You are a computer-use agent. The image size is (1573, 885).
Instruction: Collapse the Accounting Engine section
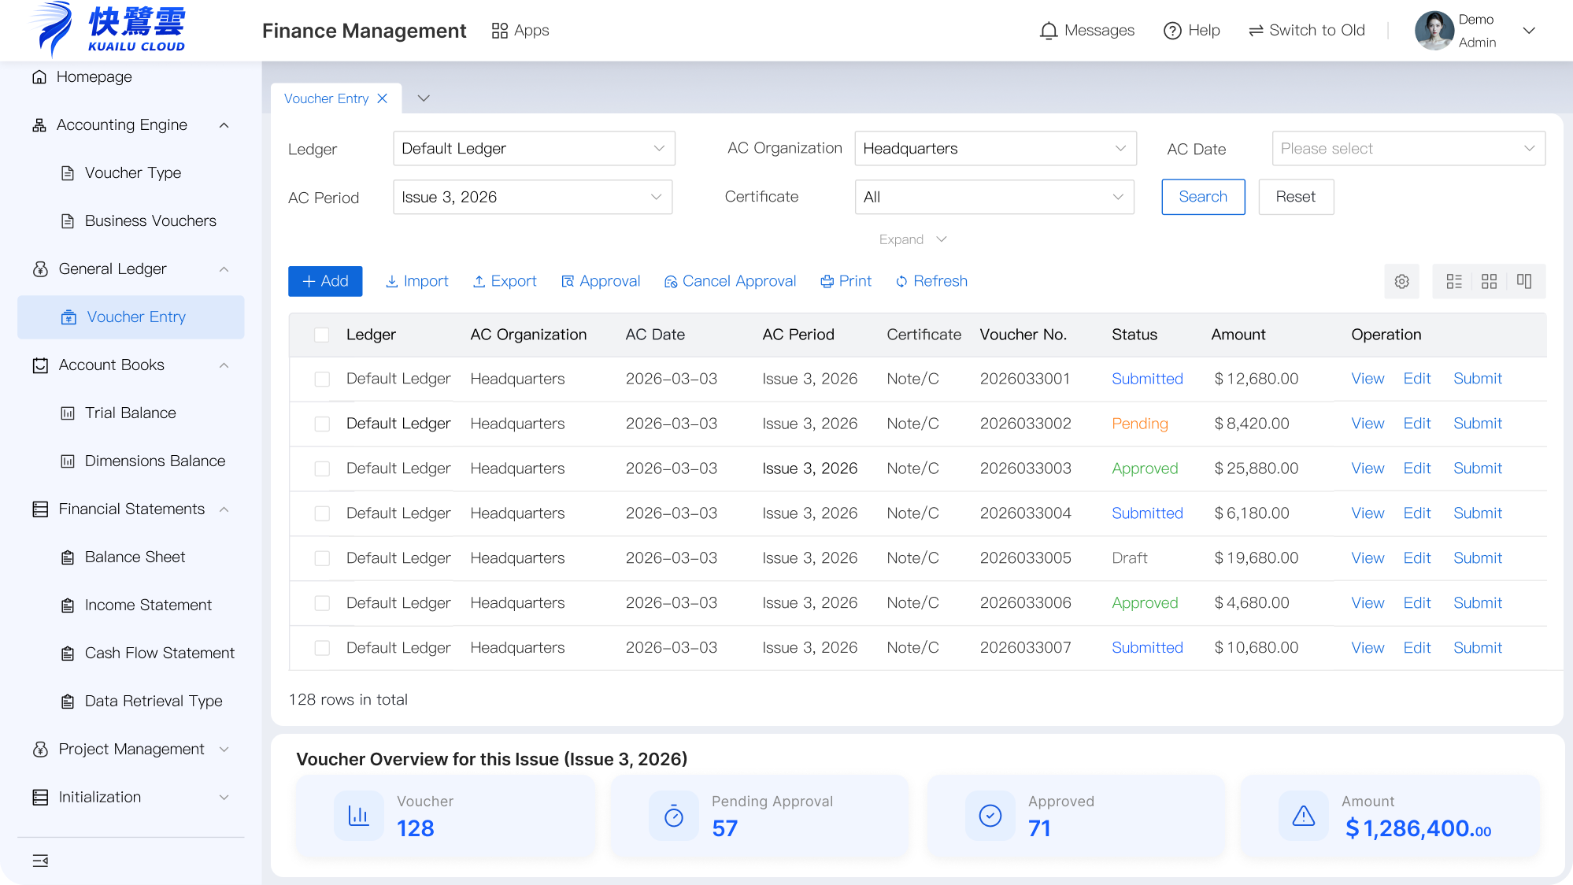point(224,125)
